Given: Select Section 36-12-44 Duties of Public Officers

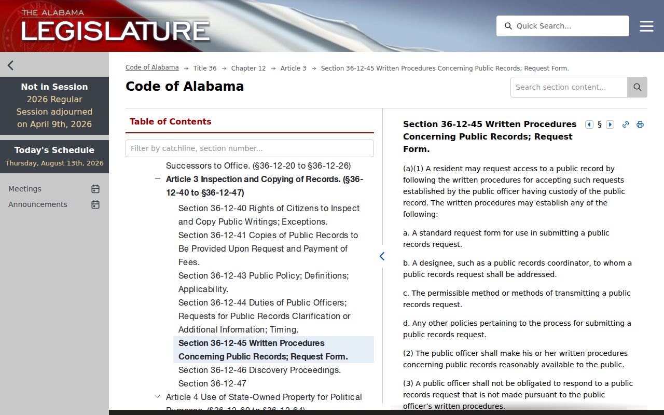Looking at the screenshot, I should [273, 316].
